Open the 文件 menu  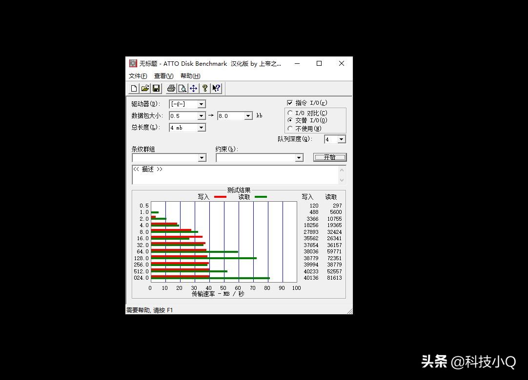coord(138,76)
